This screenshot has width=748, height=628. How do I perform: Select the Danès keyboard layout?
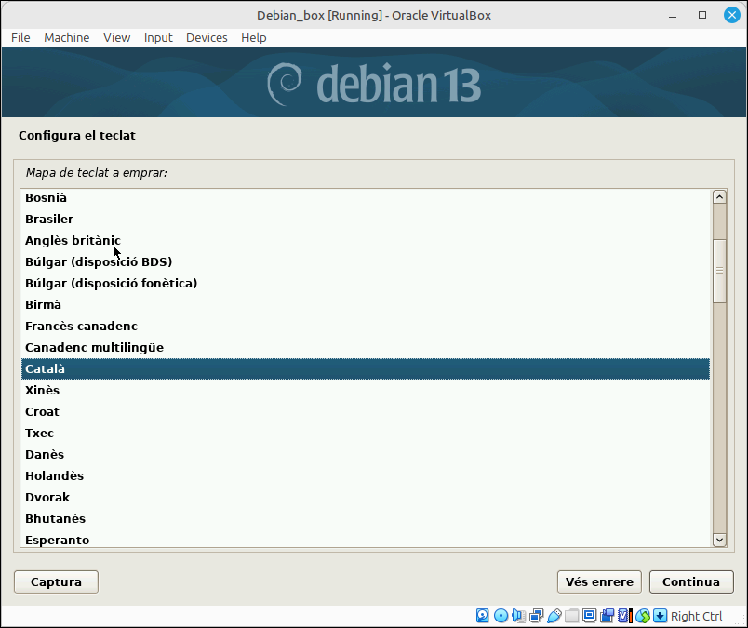coord(366,454)
